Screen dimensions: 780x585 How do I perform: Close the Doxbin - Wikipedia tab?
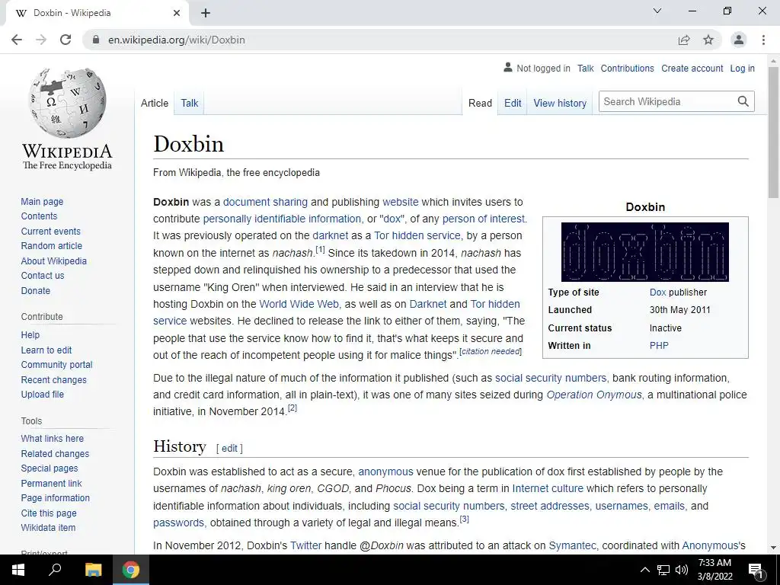(x=177, y=13)
